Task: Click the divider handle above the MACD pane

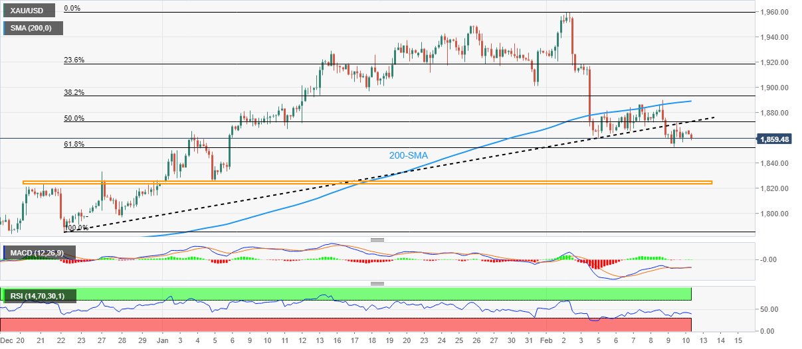Action: click(377, 240)
